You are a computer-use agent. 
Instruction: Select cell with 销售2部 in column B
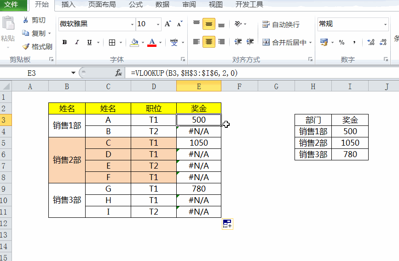(67, 160)
